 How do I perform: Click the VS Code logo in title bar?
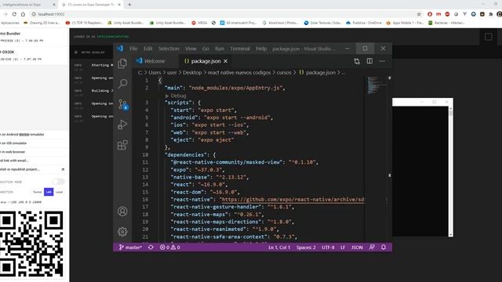tap(120, 49)
